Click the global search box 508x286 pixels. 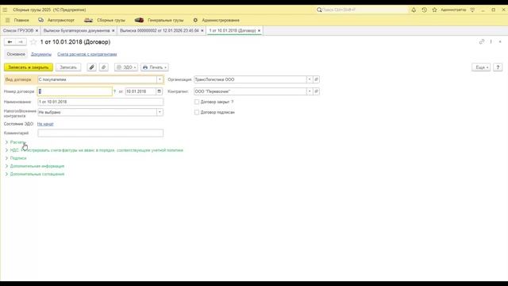tap(361, 10)
